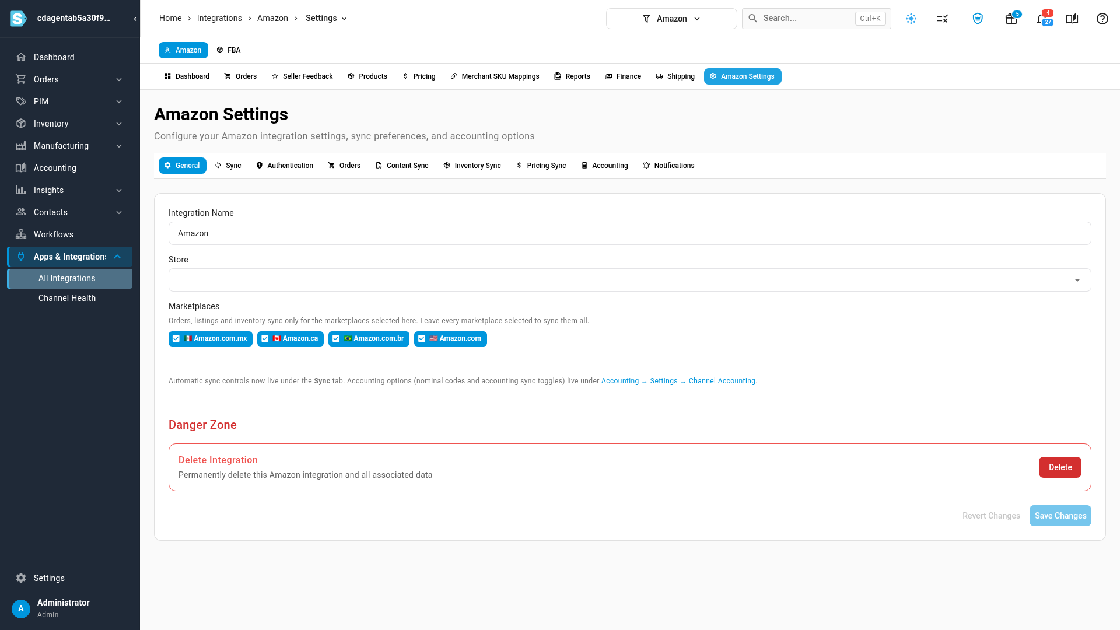Expand the Orders sidebar menu

coord(119,79)
